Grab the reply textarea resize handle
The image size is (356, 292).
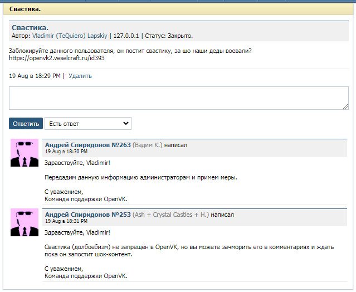[345, 106]
